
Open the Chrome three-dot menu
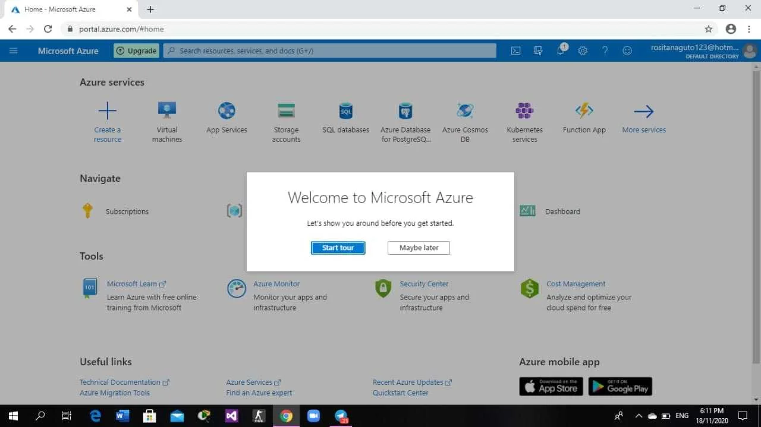pos(749,29)
